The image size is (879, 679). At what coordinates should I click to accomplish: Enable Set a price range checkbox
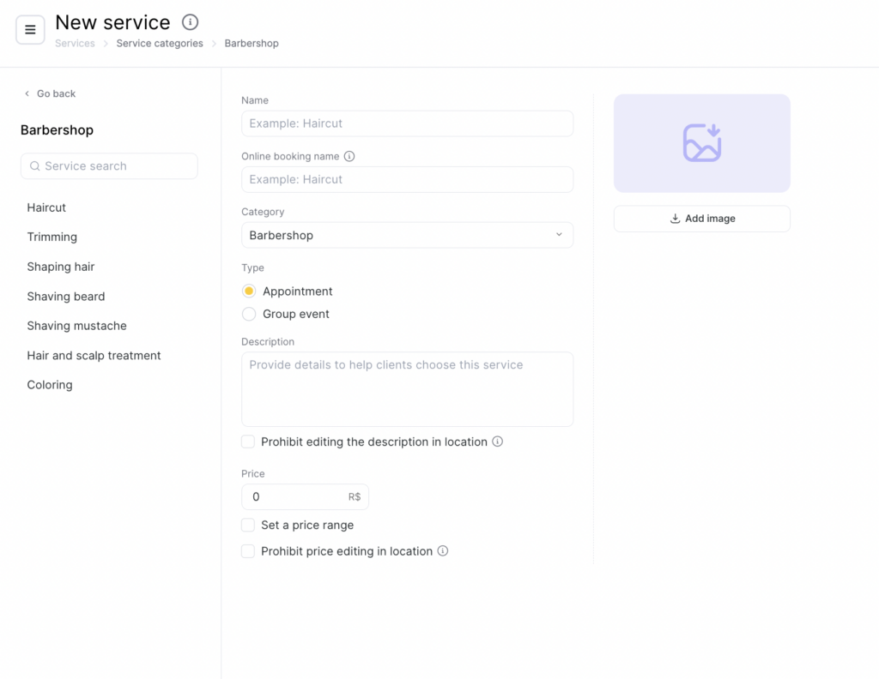point(248,525)
